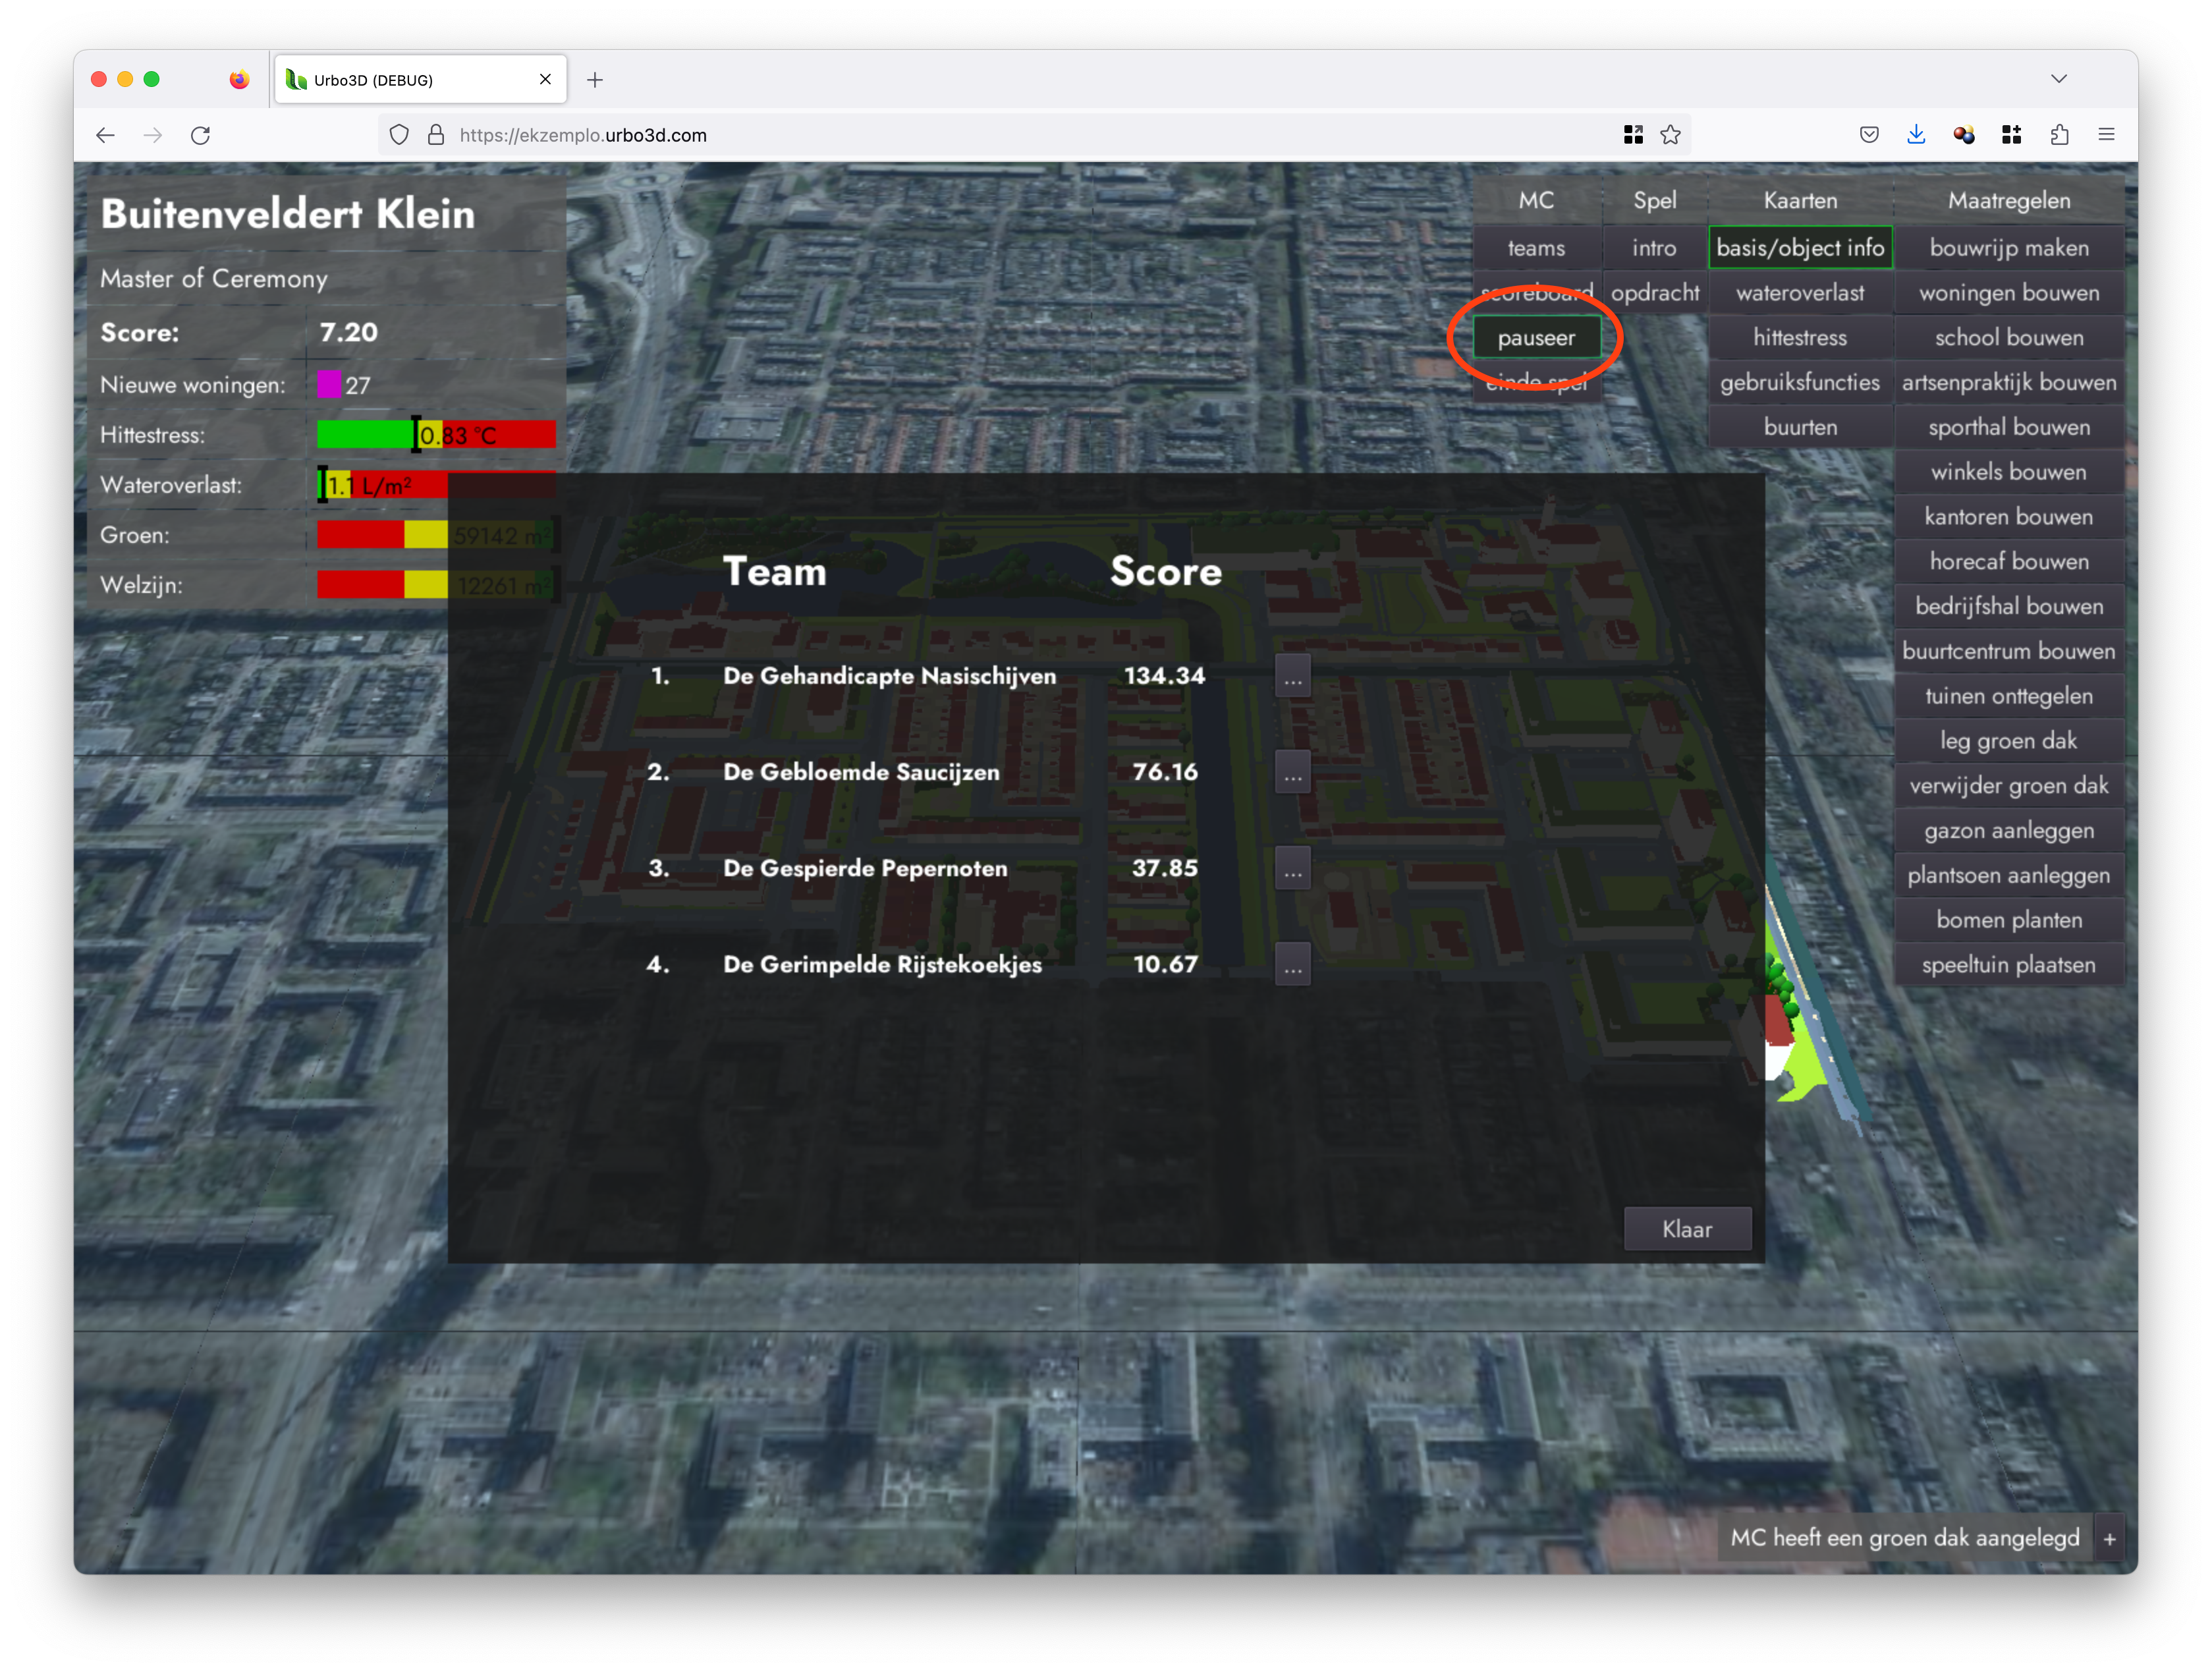Viewport: 2212px width, 1672px height.
Task: Click the Firefox logo icon
Action: [x=239, y=80]
